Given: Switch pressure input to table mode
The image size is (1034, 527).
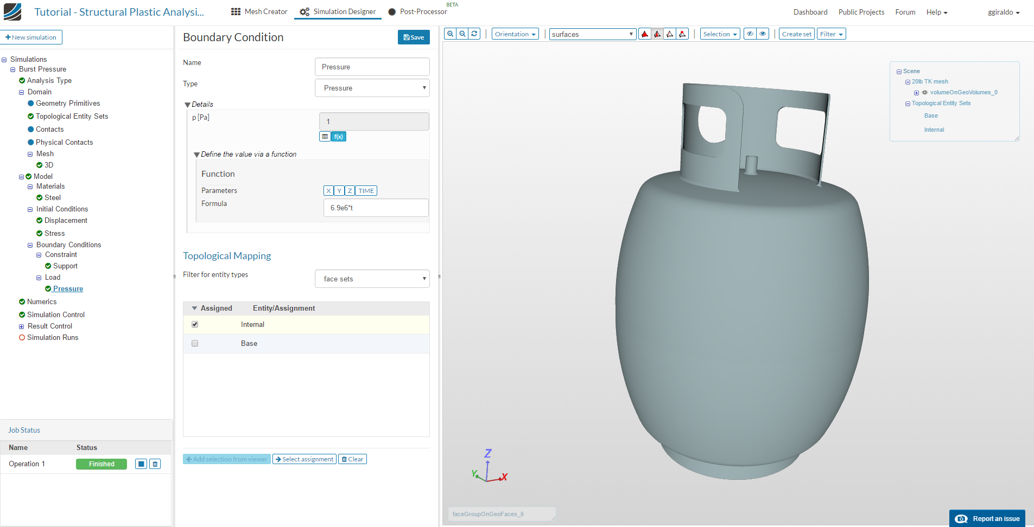Looking at the screenshot, I should 325,137.
